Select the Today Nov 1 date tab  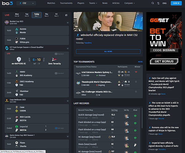[x=37, y=15]
